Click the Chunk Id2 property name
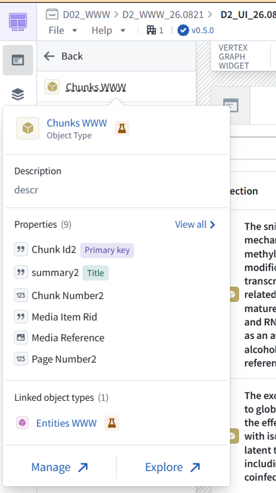276x493 pixels. (54, 250)
